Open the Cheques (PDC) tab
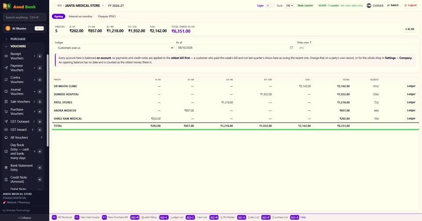Viewport: 422px width, 221px height. [106, 16]
